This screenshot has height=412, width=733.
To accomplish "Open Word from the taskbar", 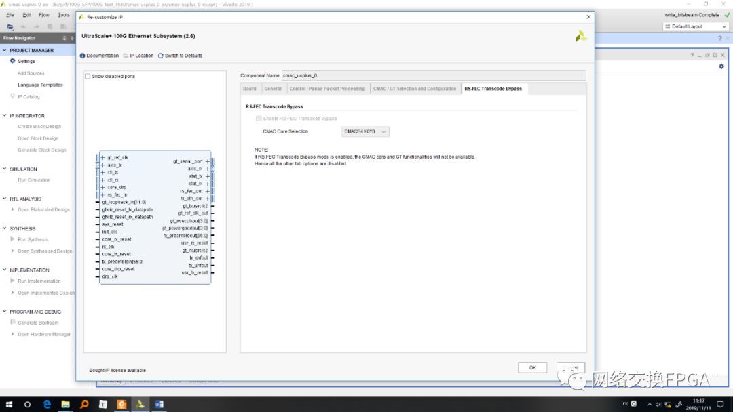I will (159, 404).
